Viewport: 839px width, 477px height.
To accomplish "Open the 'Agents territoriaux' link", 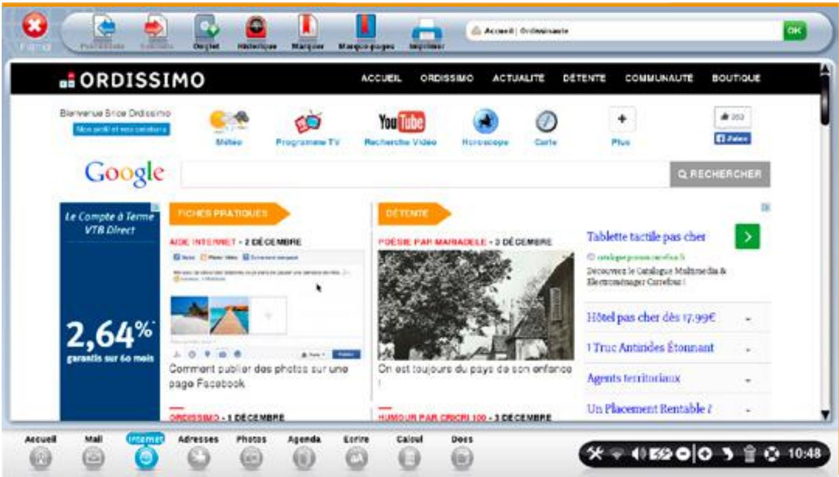I will [634, 378].
